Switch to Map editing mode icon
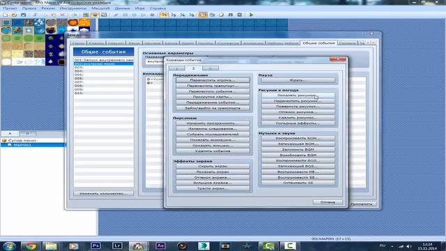 86,15
